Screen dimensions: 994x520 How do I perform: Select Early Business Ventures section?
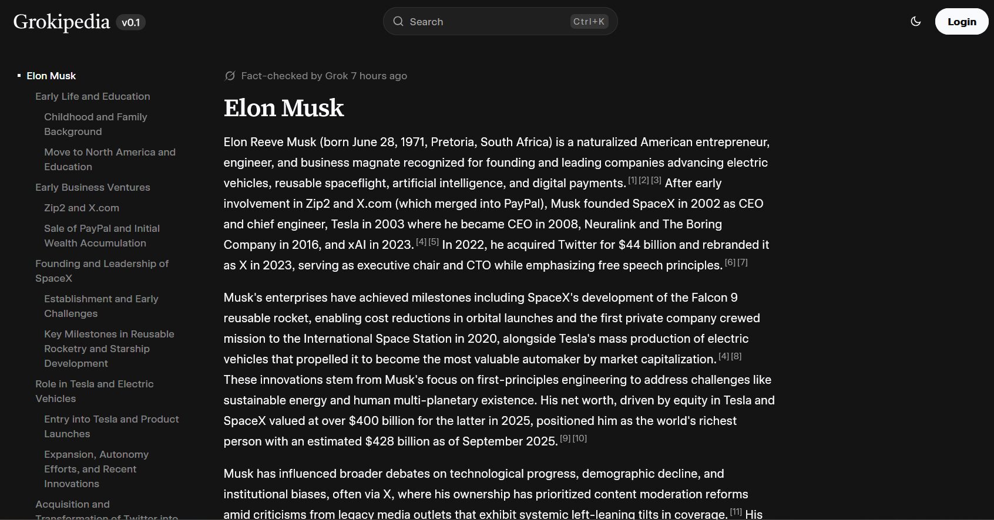pos(92,187)
